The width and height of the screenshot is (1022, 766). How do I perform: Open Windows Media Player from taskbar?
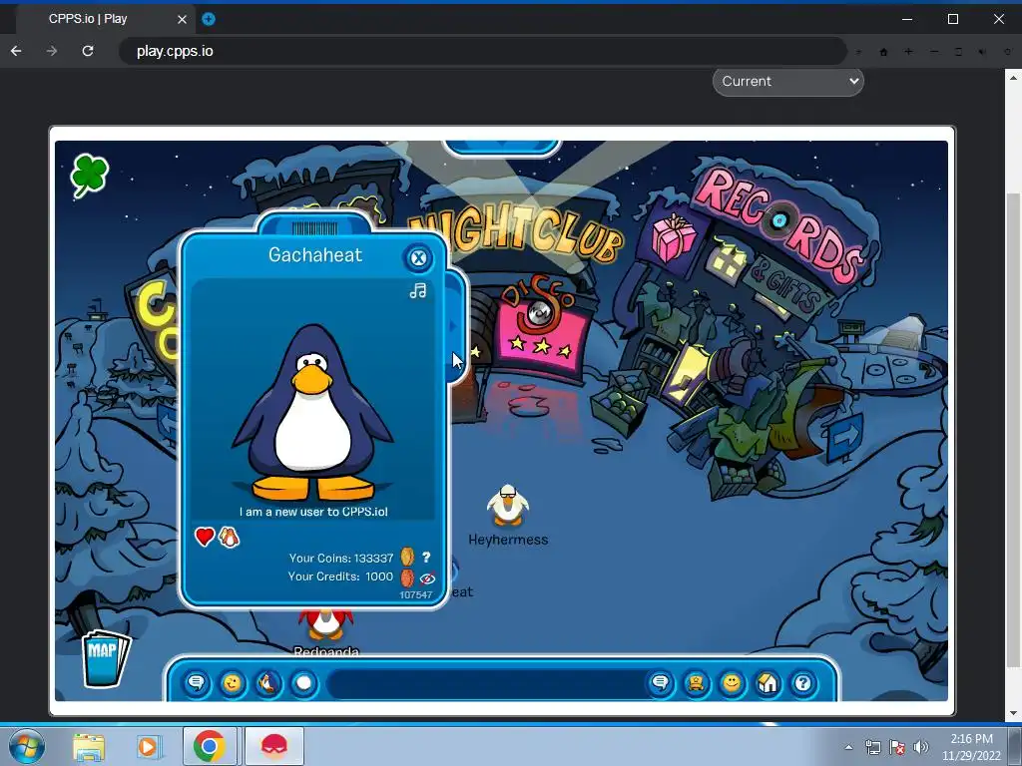click(150, 746)
